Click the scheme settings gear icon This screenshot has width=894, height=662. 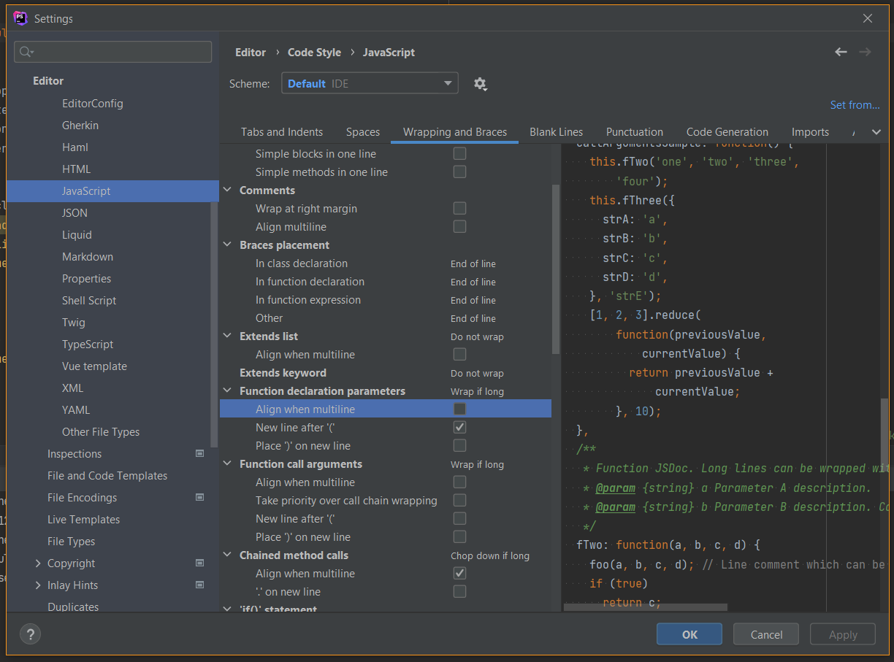(x=480, y=84)
